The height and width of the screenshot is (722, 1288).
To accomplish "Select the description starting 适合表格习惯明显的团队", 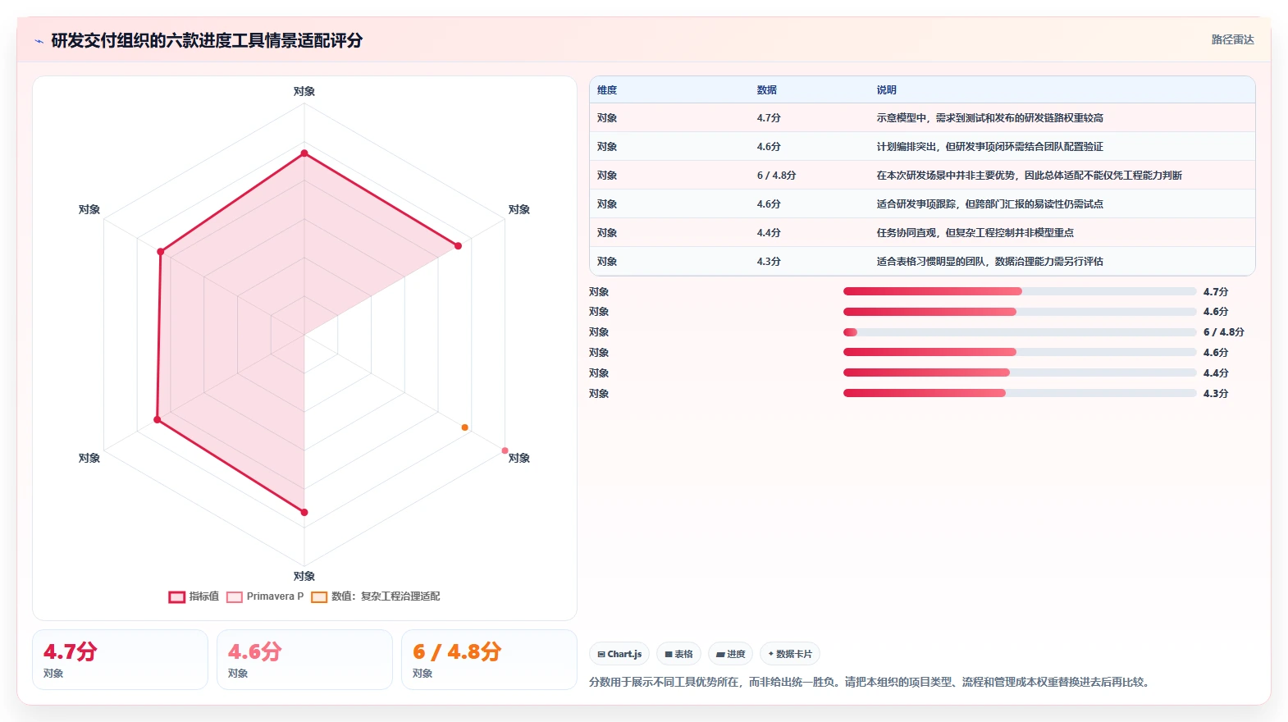I will 990,262.
